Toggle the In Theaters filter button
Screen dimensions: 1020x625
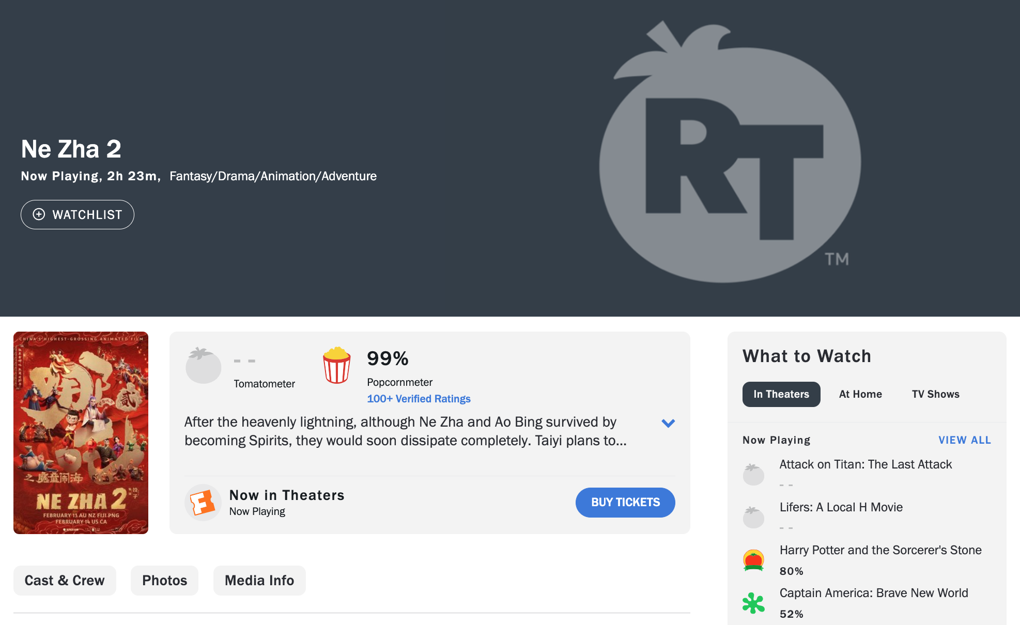pyautogui.click(x=781, y=394)
